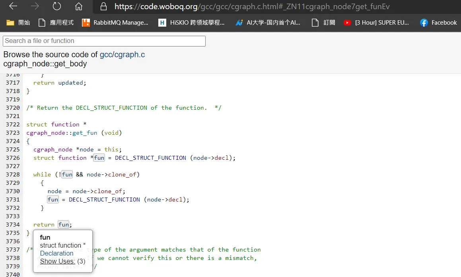Image resolution: width=461 pixels, height=277 pixels.
Task: Open the browser home page icon
Action: tap(78, 6)
